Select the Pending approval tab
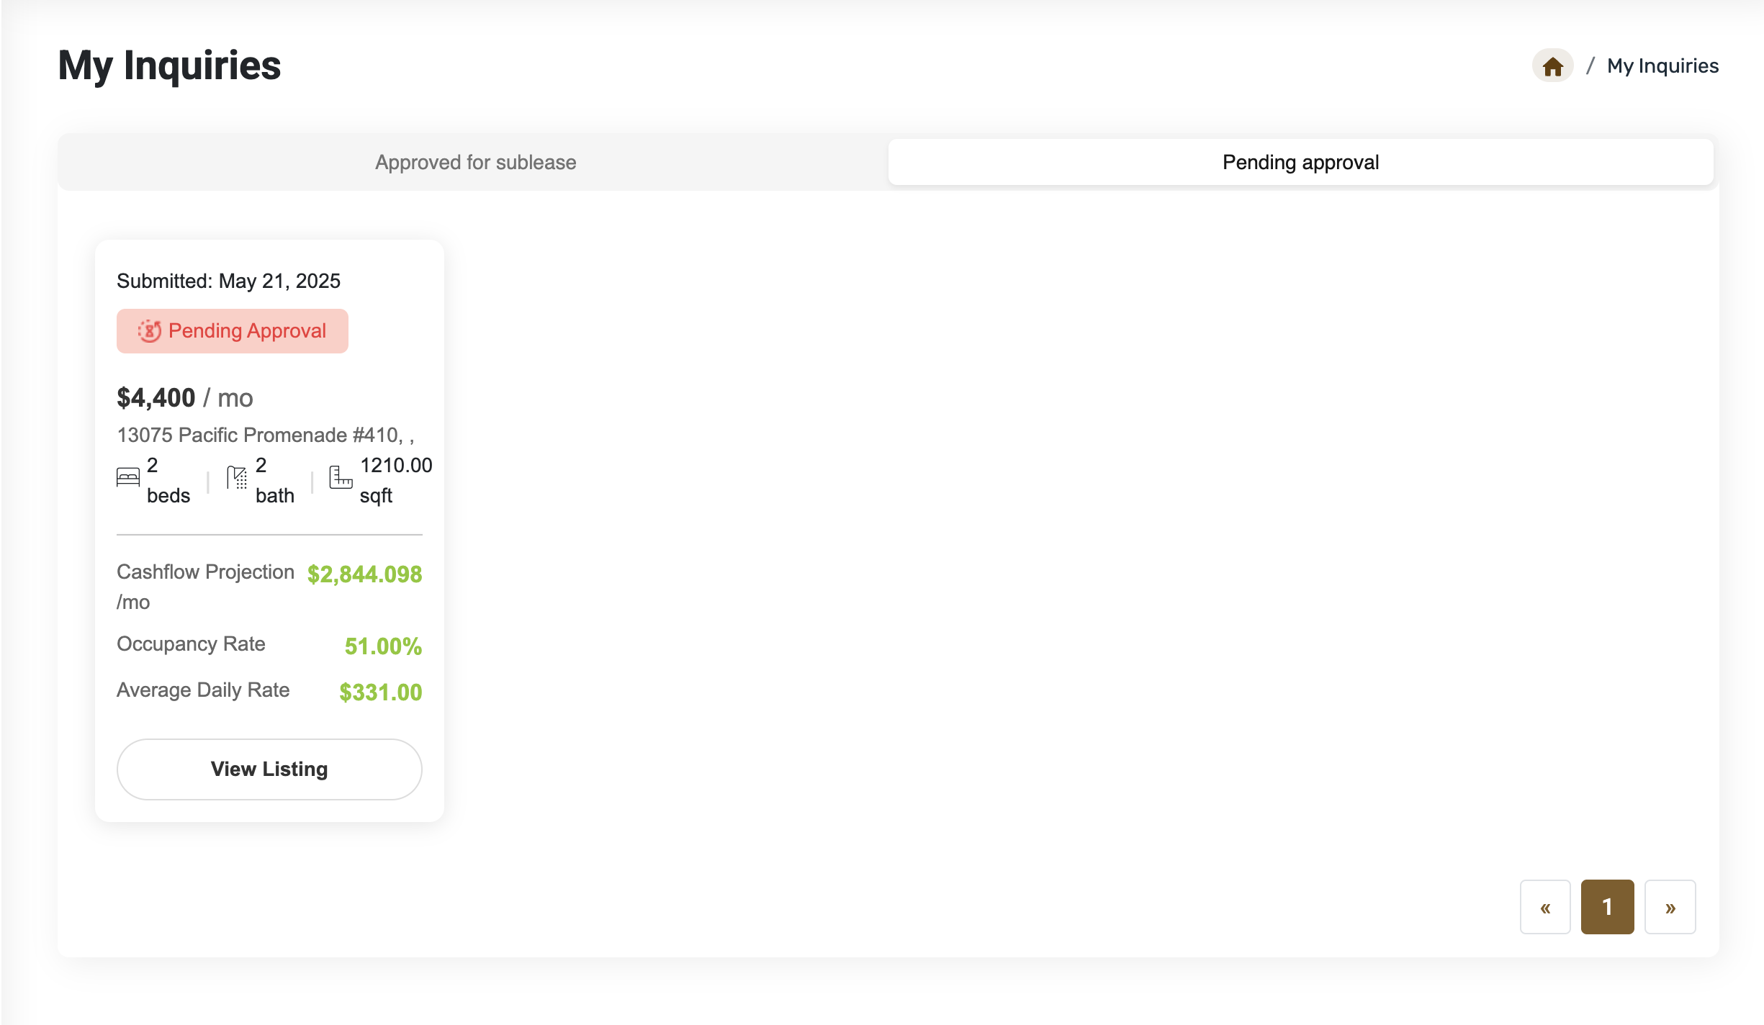This screenshot has height=1025, width=1764. pos(1300,163)
